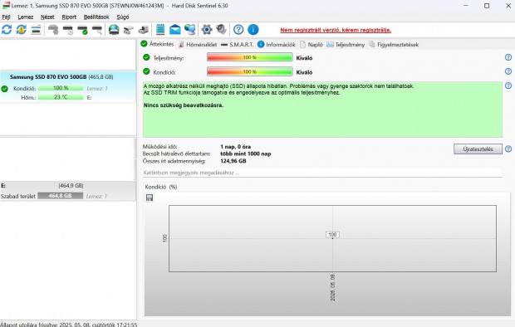Click the stacked disk panels toolbar icon
Screen dimensions: 515x327
click(x=36, y=30)
